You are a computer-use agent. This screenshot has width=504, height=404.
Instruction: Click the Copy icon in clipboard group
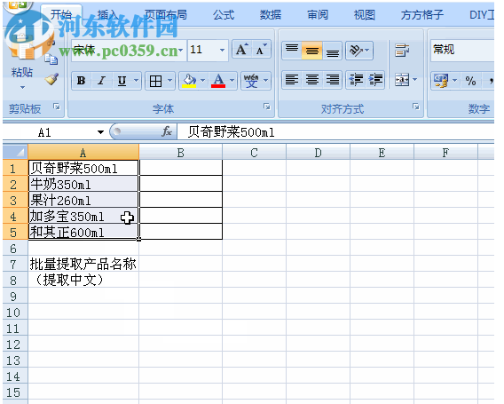[x=51, y=59]
